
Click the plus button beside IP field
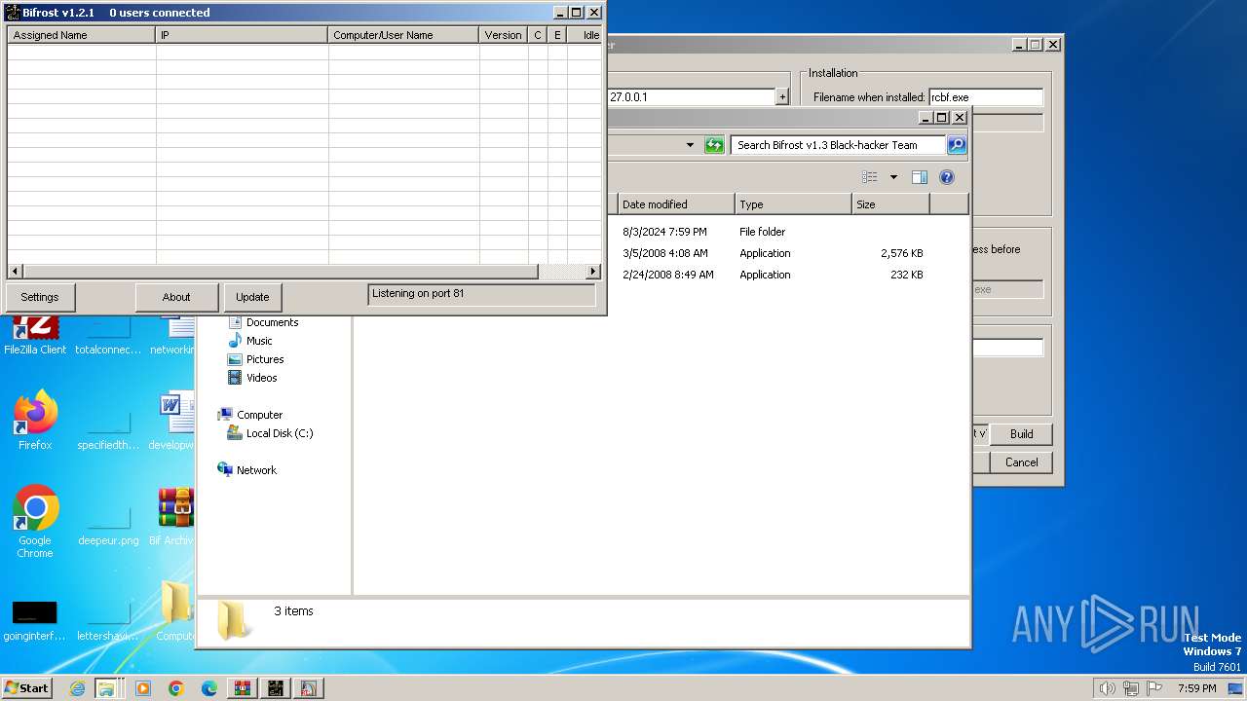[x=781, y=97]
